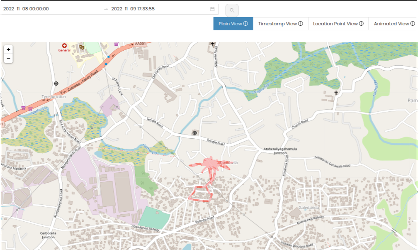418x250 pixels.
Task: Open the date range calendar picker
Action: pyautogui.click(x=212, y=9)
